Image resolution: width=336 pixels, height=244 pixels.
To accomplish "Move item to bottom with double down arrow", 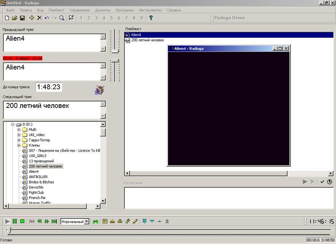I will click(144, 221).
